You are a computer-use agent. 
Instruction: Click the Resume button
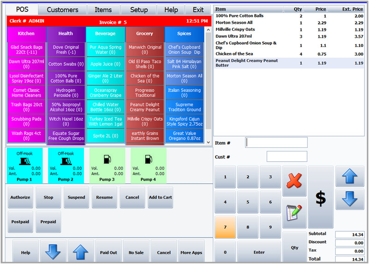(x=104, y=197)
